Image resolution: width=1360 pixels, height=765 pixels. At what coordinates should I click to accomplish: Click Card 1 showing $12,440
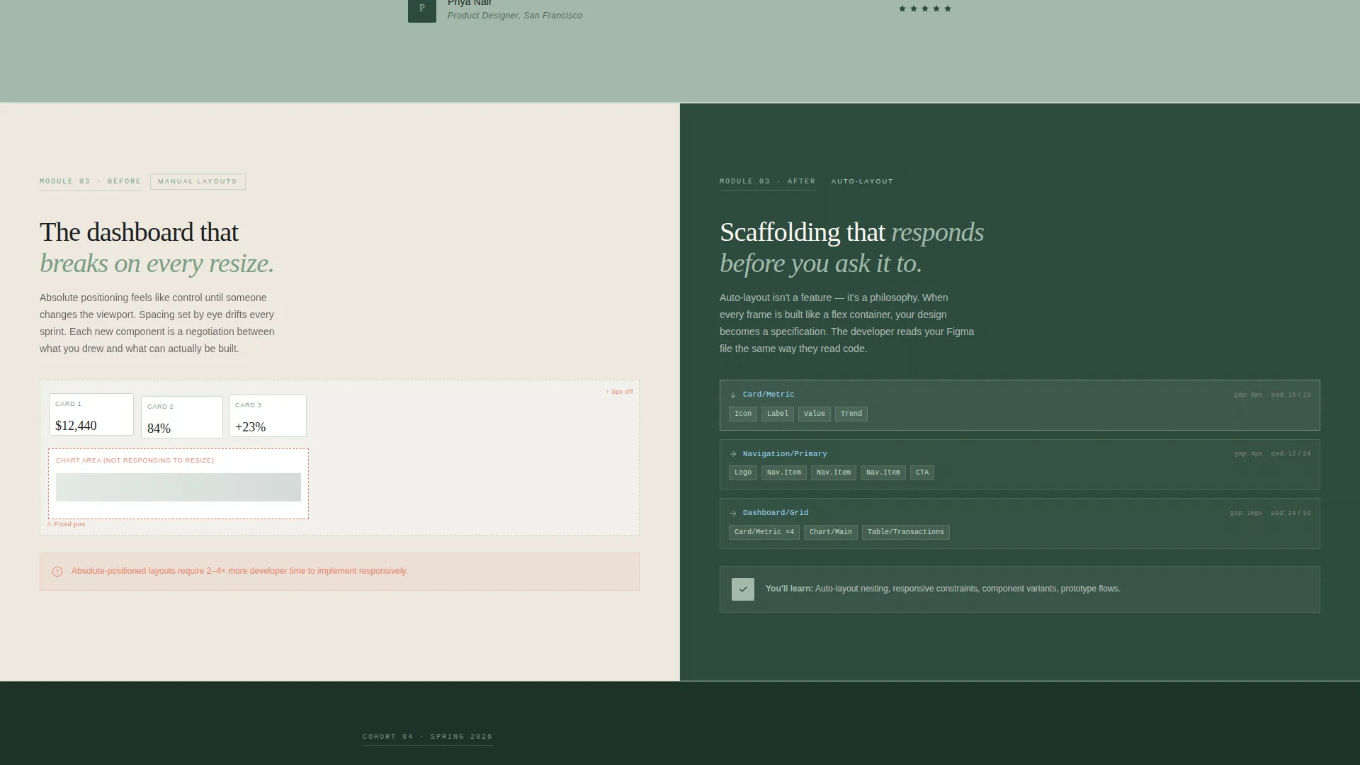click(x=91, y=414)
